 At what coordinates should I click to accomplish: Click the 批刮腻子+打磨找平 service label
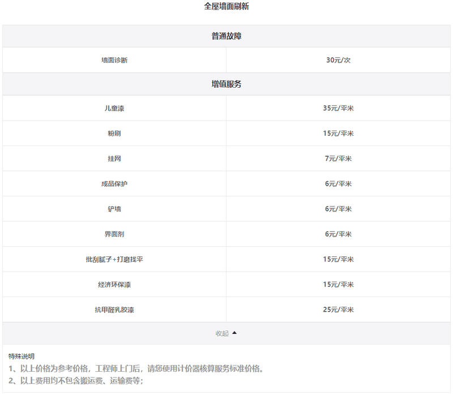pos(114,259)
